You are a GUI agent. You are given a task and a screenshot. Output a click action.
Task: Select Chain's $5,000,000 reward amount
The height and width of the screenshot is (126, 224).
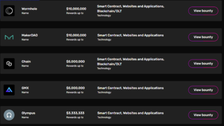tap(75, 61)
